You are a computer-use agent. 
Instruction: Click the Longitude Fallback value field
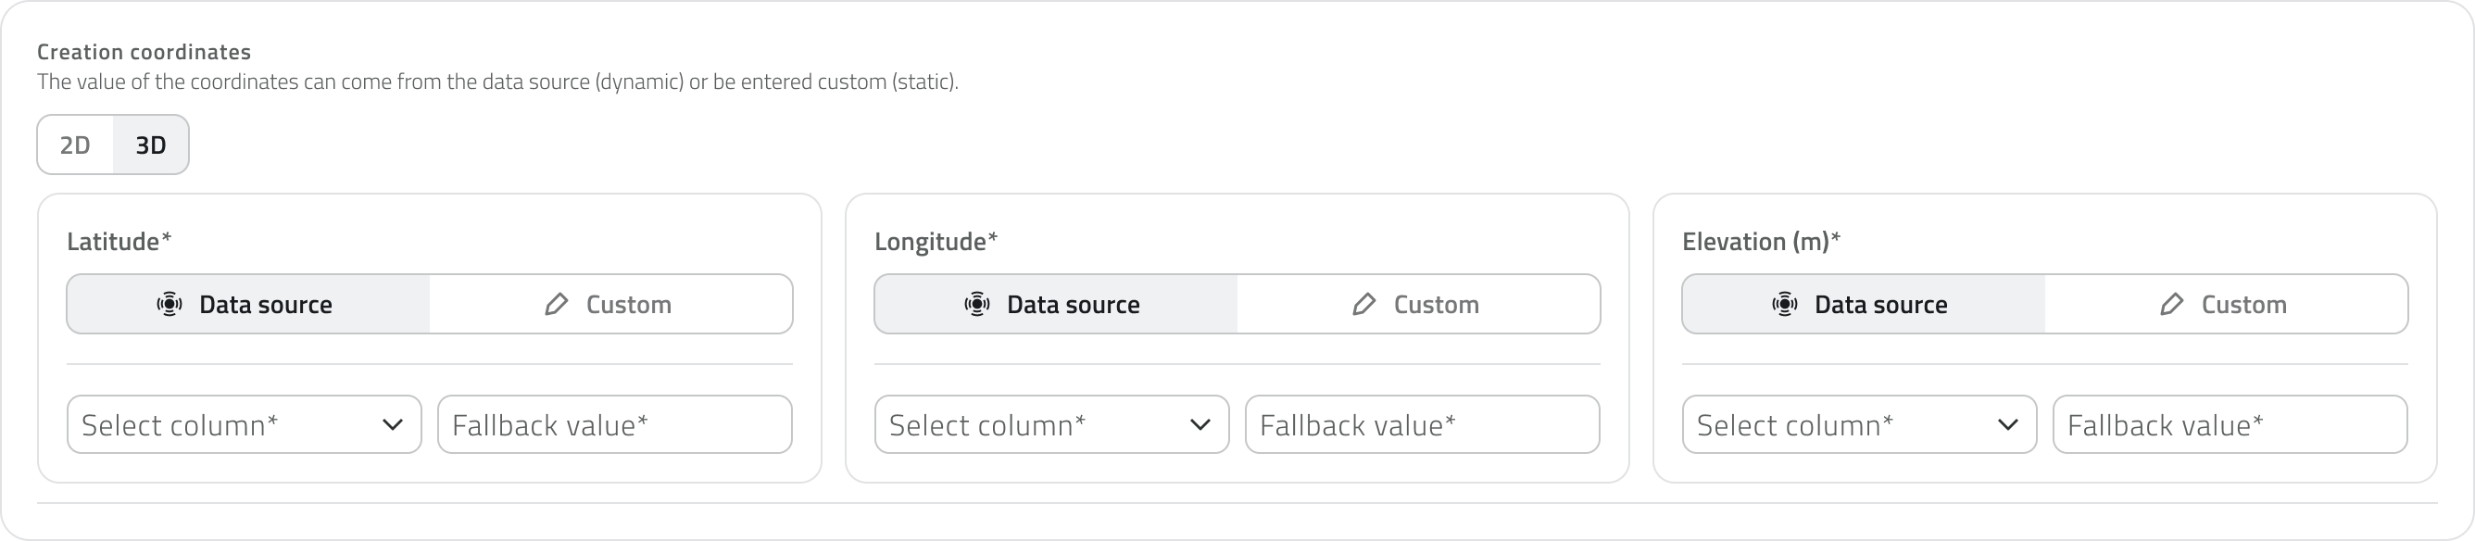(1423, 424)
